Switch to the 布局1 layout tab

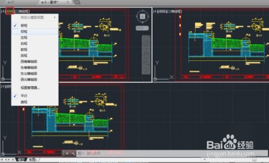click(33, 160)
